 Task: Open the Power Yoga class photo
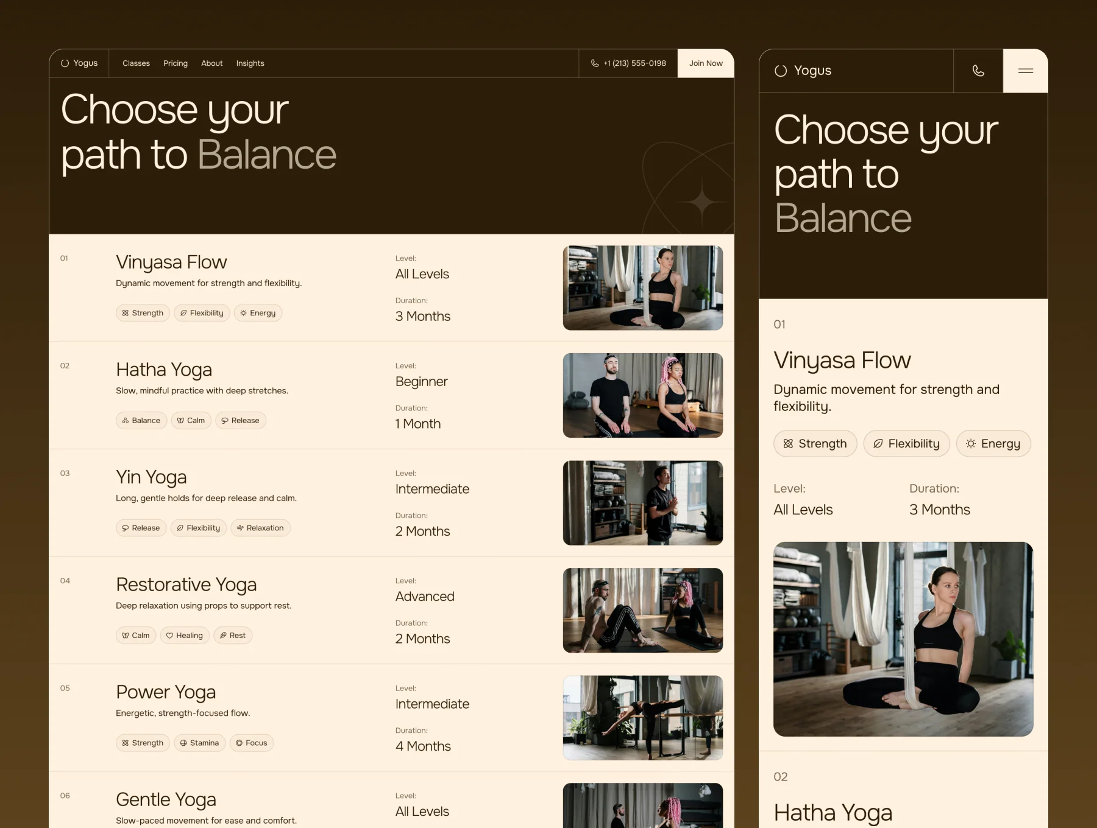[x=643, y=718]
